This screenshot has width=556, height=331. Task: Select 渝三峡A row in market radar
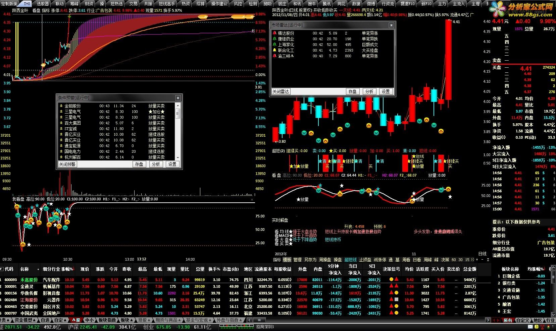332,56
